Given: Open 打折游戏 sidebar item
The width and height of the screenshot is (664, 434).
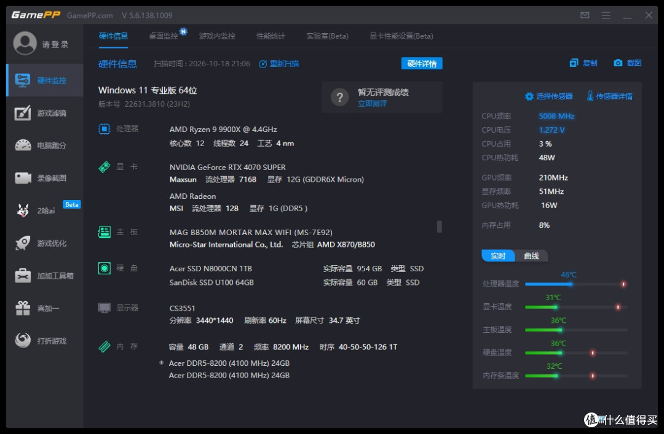Looking at the screenshot, I should pyautogui.click(x=45, y=341).
